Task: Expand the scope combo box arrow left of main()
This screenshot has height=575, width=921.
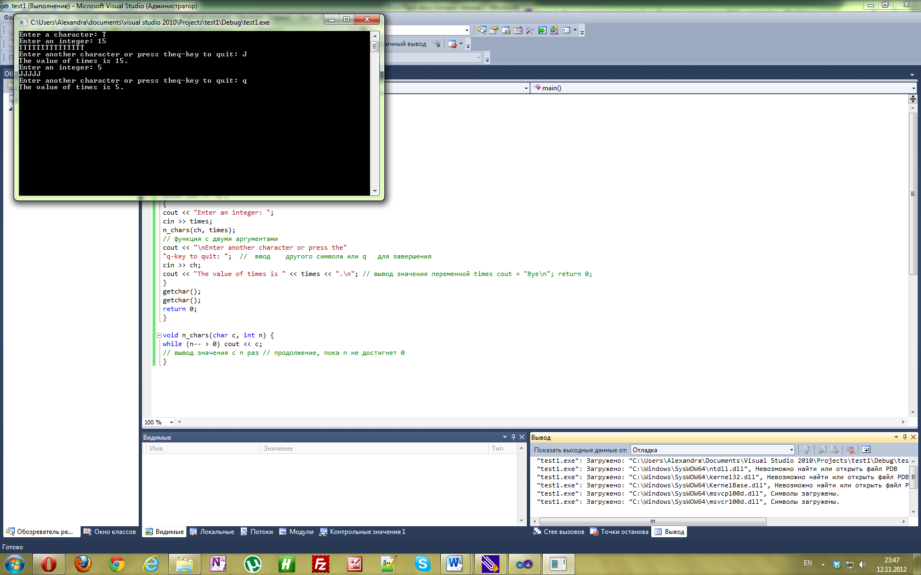Action: pos(526,88)
